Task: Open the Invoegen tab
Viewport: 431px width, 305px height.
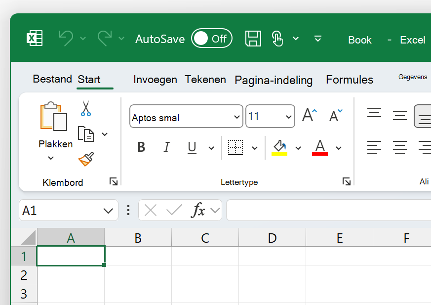Action: tap(155, 80)
